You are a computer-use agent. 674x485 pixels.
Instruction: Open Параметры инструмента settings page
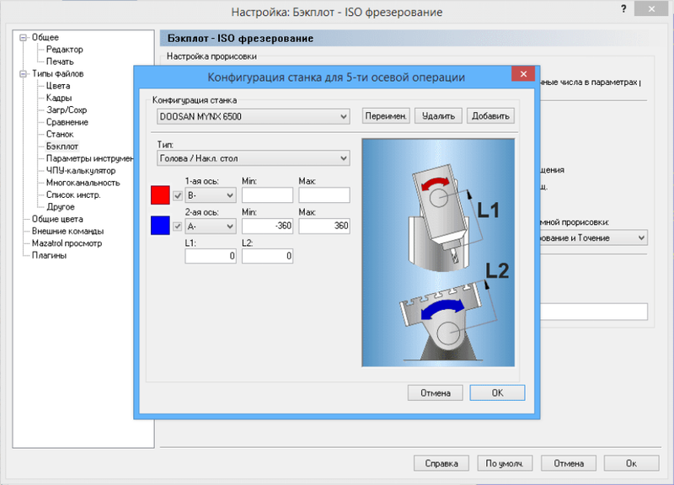90,158
